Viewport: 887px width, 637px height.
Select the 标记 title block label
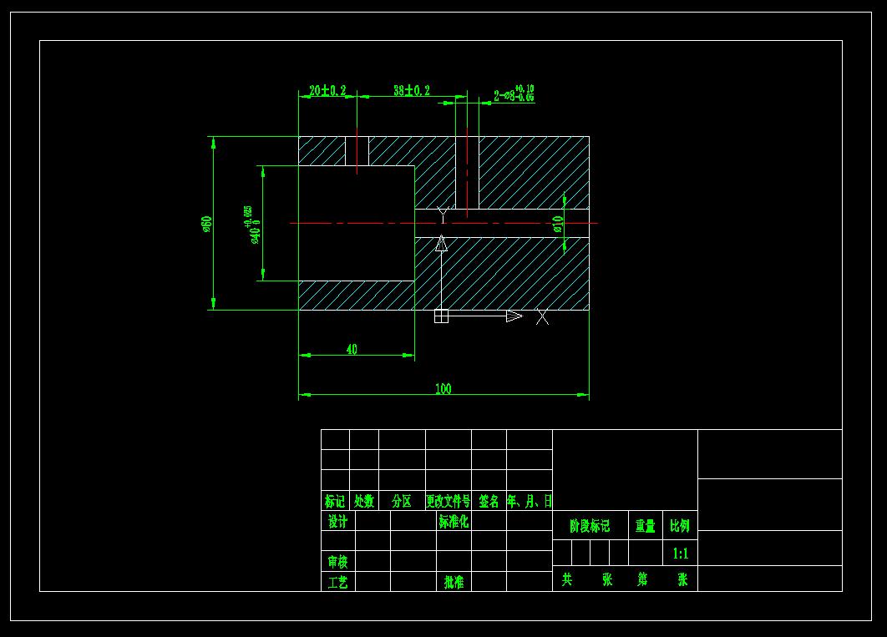[335, 502]
